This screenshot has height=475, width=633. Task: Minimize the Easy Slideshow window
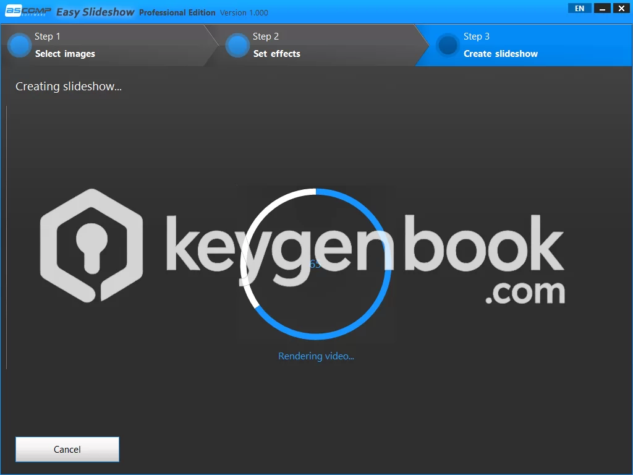click(602, 9)
